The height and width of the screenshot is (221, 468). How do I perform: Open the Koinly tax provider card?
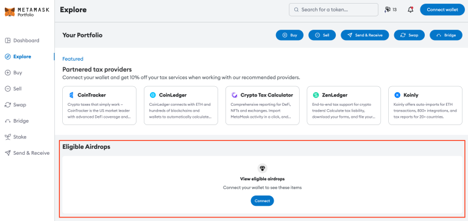coord(425,106)
